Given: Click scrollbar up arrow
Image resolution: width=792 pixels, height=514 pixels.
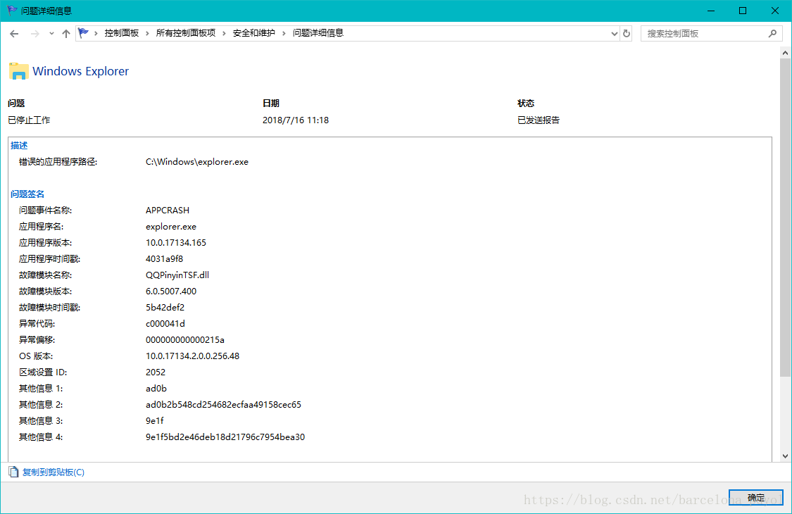Looking at the screenshot, I should point(785,53).
